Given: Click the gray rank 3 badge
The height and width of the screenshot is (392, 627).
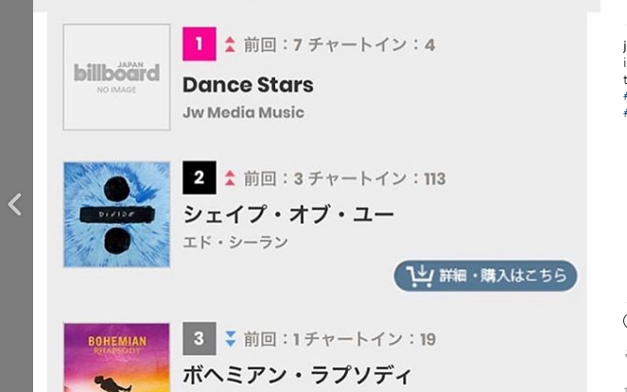Looking at the screenshot, I should [x=200, y=338].
